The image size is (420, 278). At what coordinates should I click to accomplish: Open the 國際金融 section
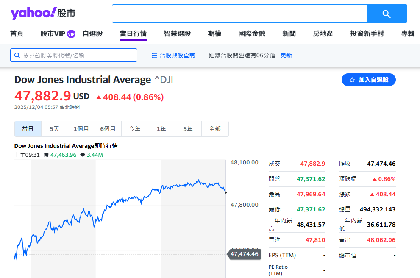[x=253, y=33]
